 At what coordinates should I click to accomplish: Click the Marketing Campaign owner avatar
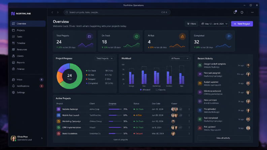tap(173, 121)
